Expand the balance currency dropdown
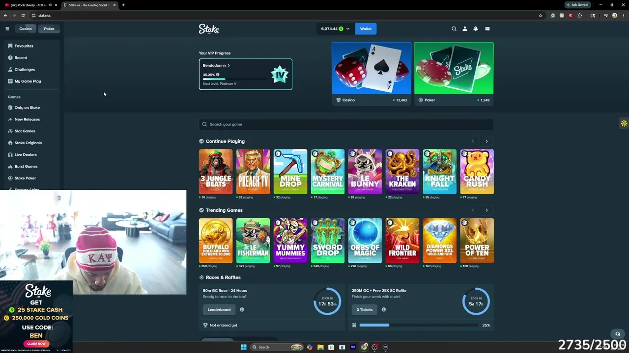The width and height of the screenshot is (629, 353). pyautogui.click(x=348, y=29)
